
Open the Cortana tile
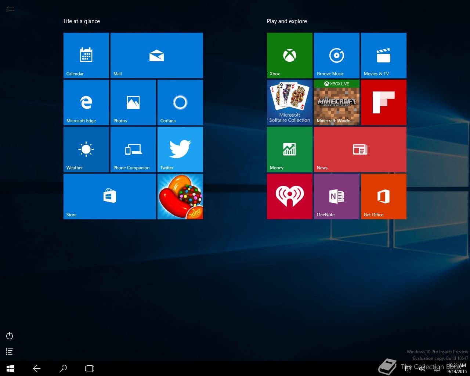click(x=180, y=102)
